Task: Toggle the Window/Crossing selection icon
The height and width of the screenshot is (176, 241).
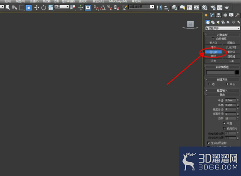Action: pos(29,7)
